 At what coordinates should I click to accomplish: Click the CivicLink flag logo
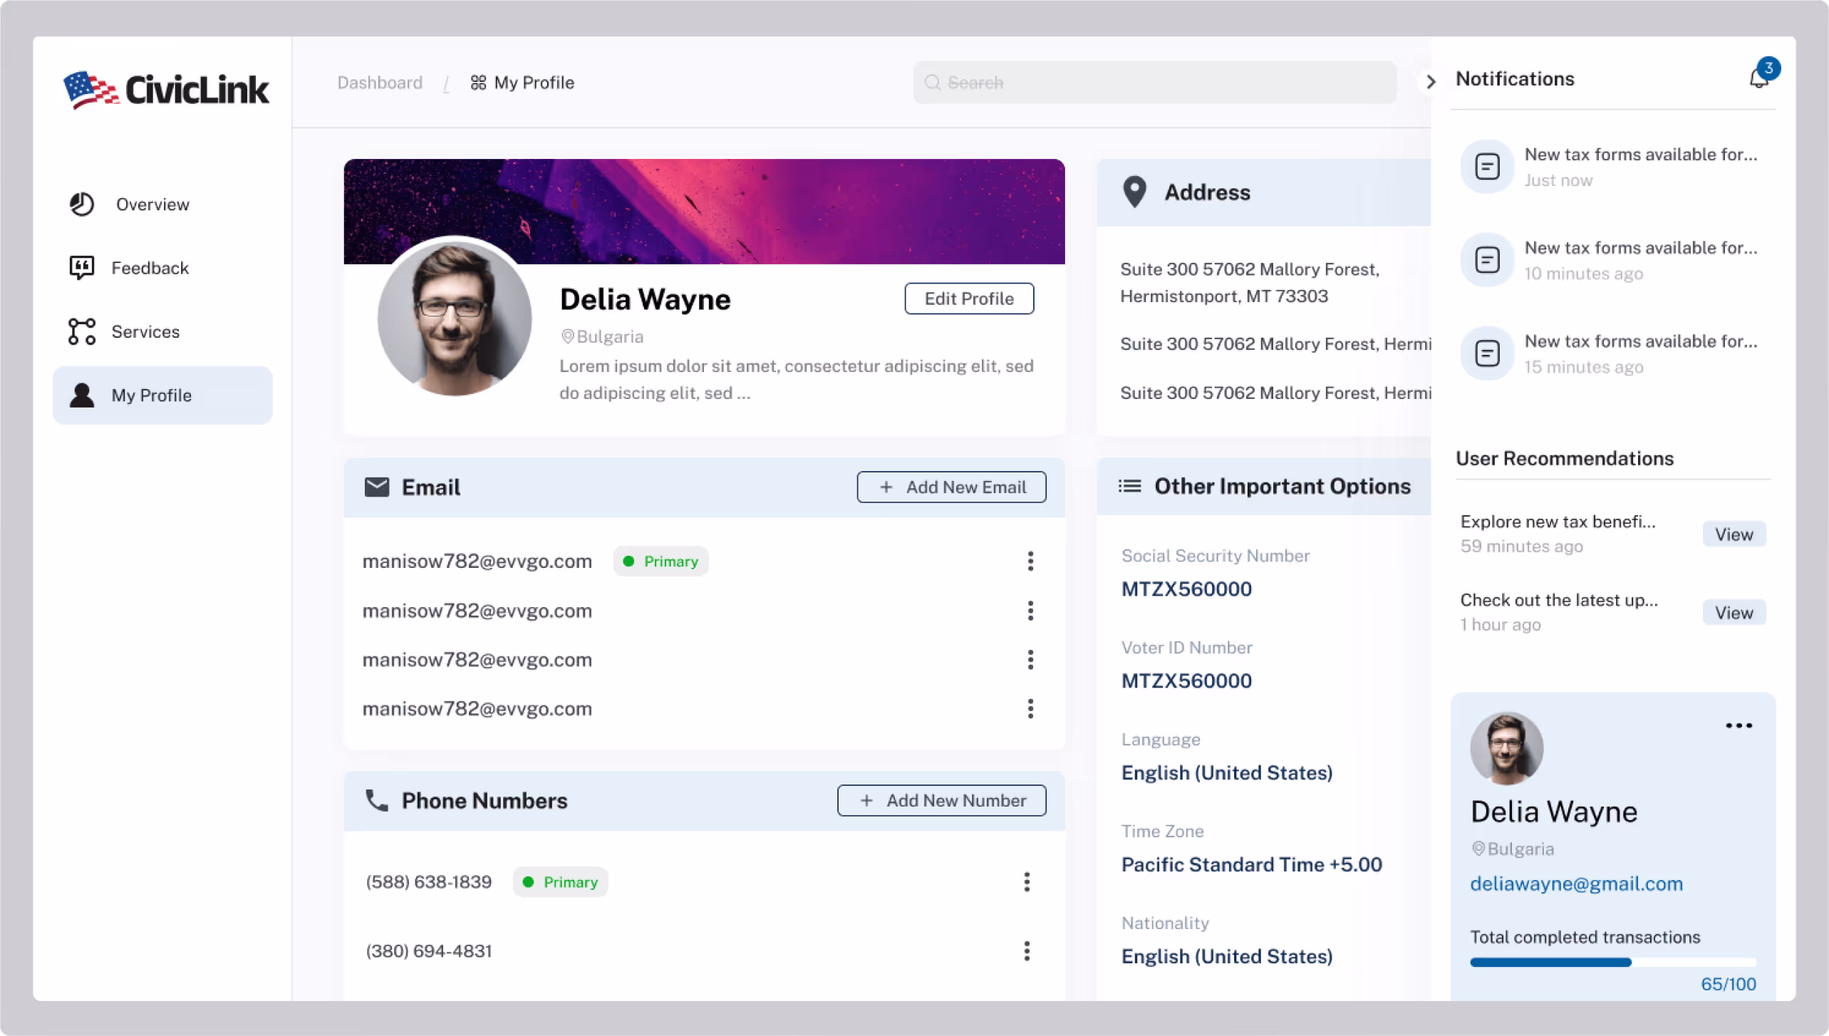tap(90, 90)
